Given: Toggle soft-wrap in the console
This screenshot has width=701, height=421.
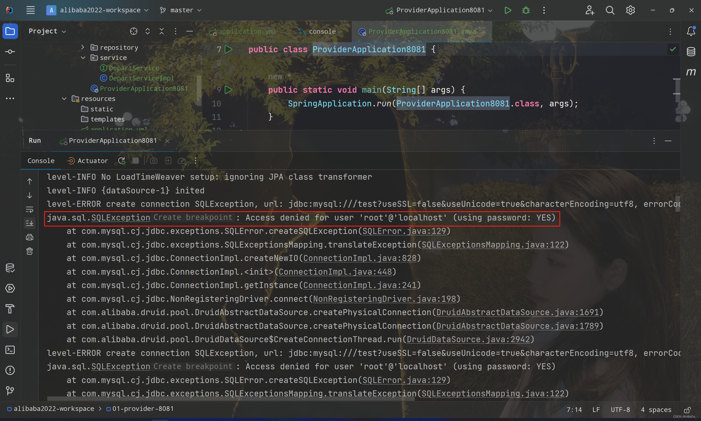Looking at the screenshot, I should tap(30, 209).
